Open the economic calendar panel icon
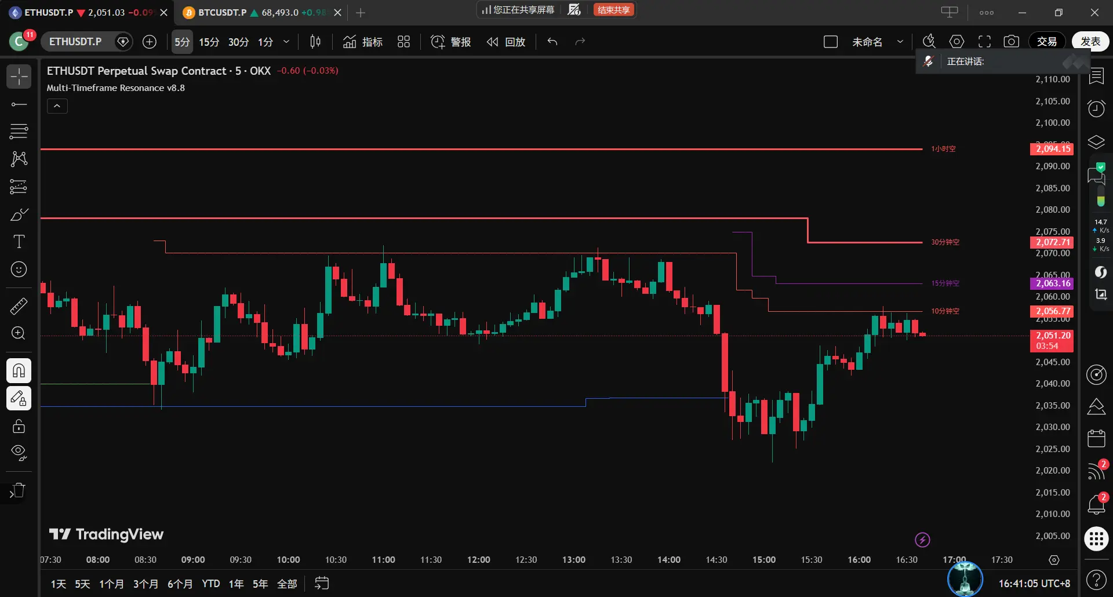This screenshot has height=597, width=1113. point(1096,438)
